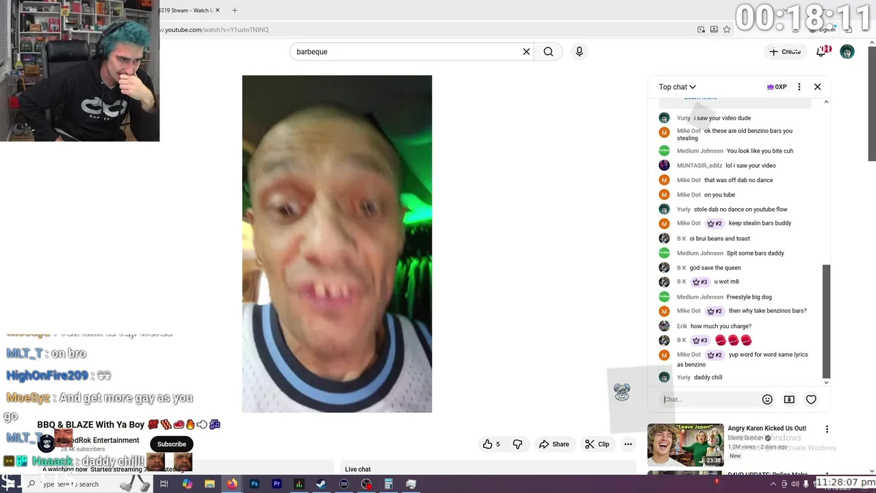Send a Super Chat with dollar icon
The image size is (876, 493).
click(789, 399)
